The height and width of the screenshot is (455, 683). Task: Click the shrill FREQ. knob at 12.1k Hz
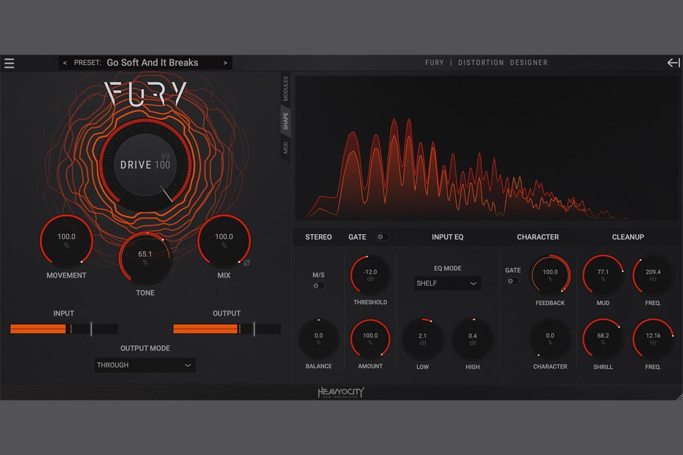point(653,339)
